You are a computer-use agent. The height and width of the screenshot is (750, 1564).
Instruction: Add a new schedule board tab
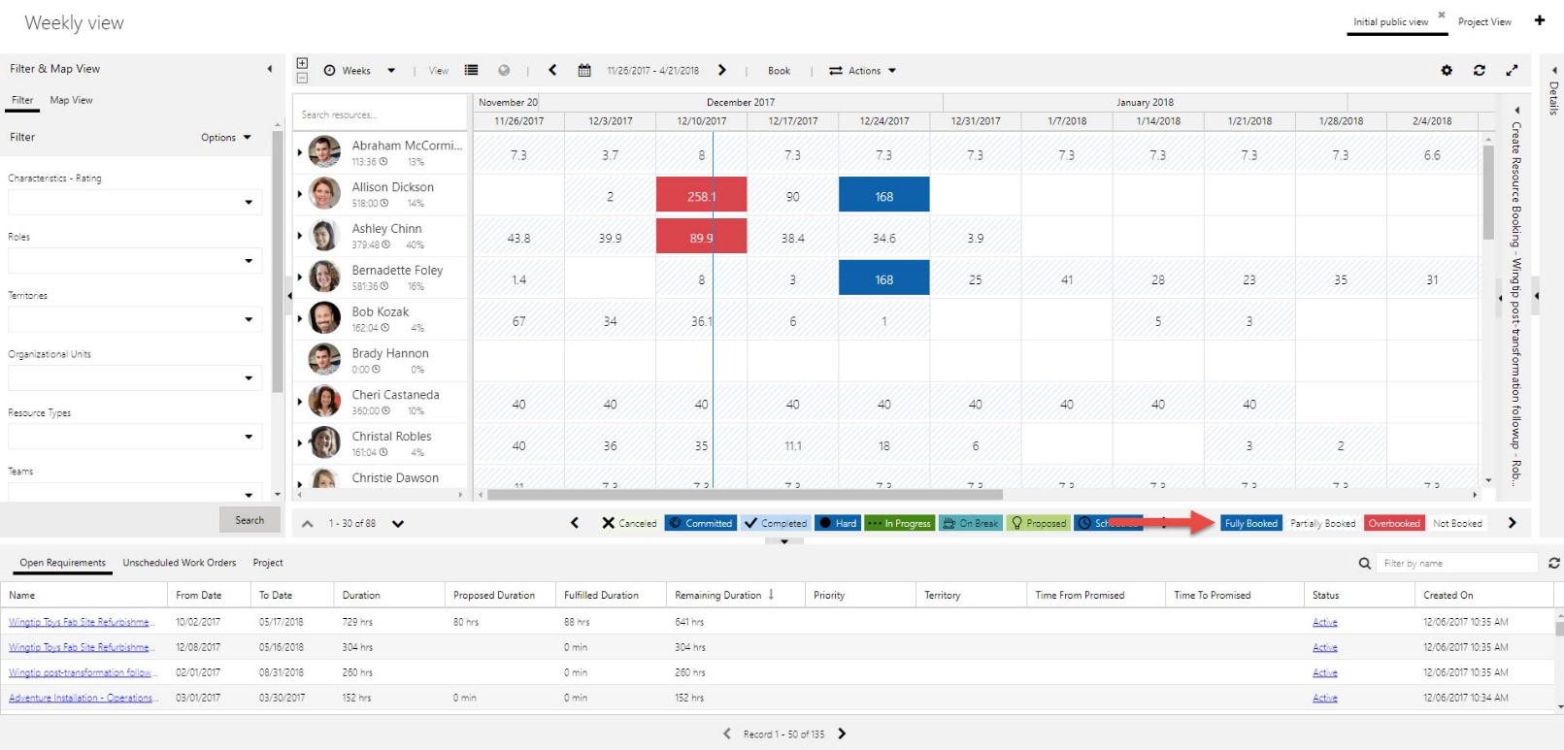pos(1539,20)
